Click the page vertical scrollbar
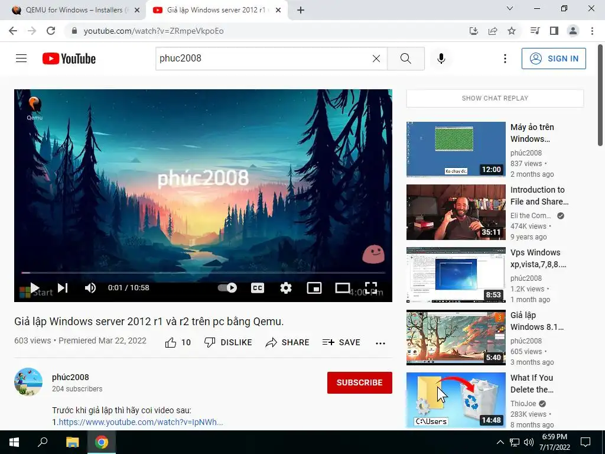 (600, 95)
